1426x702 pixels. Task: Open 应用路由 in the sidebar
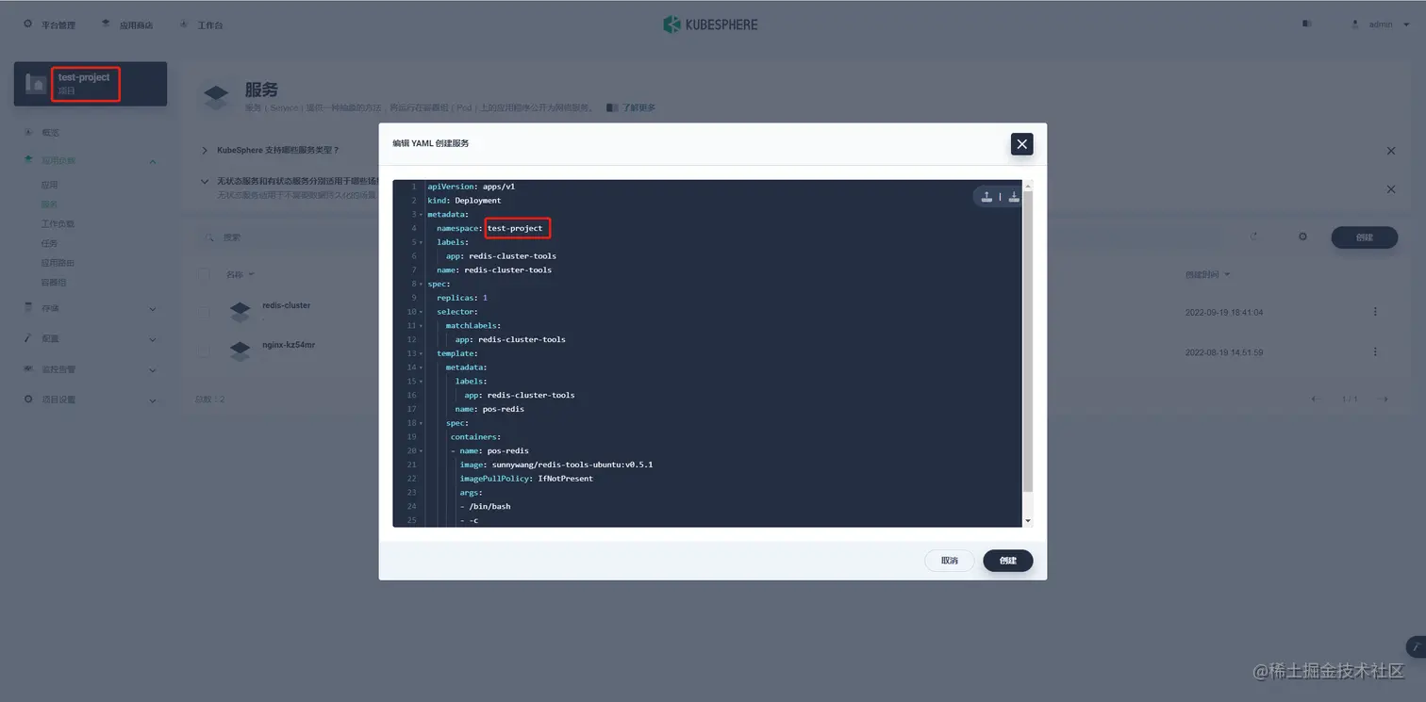tap(58, 263)
